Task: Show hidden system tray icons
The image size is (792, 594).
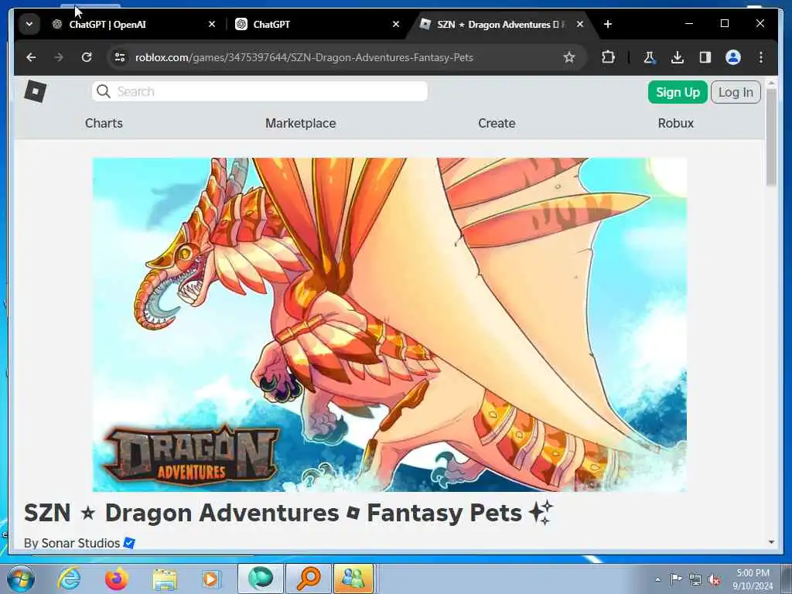Action: coord(657,579)
